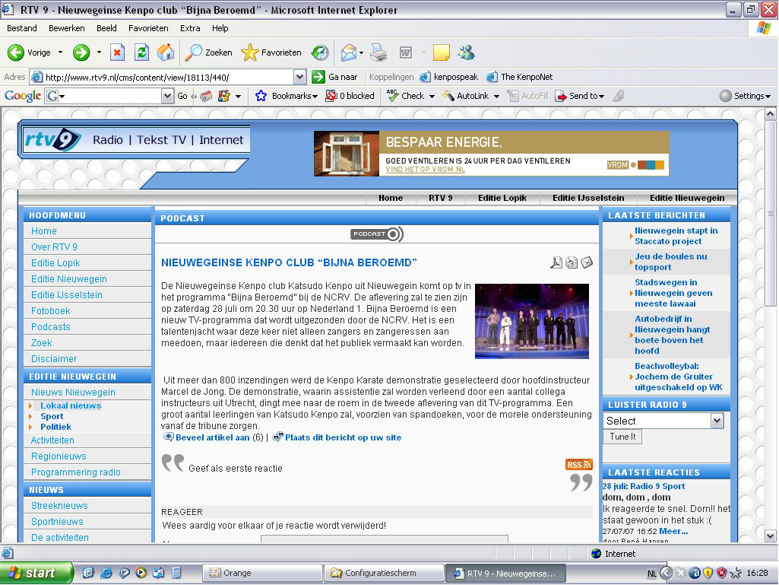The image size is (779, 585).
Task: Click the Podcast logo icon
Action: click(x=377, y=234)
